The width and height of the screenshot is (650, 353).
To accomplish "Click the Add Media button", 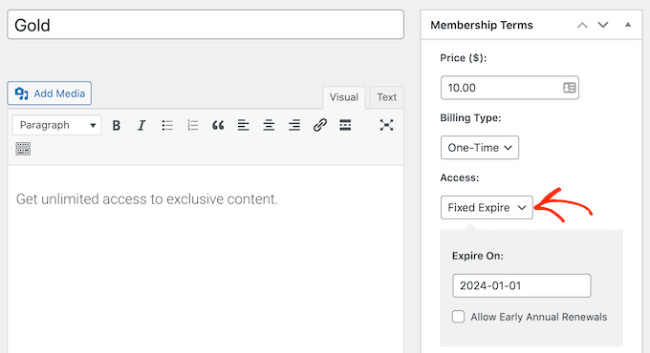I will pyautogui.click(x=50, y=93).
